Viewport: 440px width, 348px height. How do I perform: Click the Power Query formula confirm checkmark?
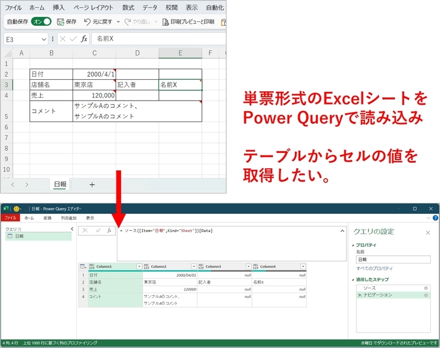[x=98, y=230]
